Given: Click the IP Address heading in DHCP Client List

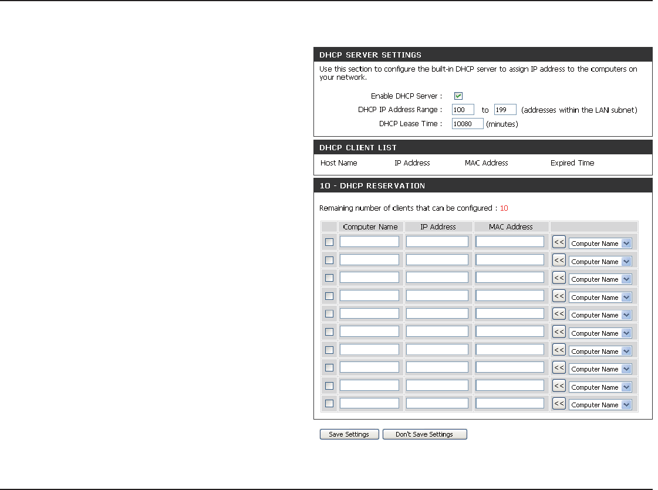Looking at the screenshot, I should [412, 163].
